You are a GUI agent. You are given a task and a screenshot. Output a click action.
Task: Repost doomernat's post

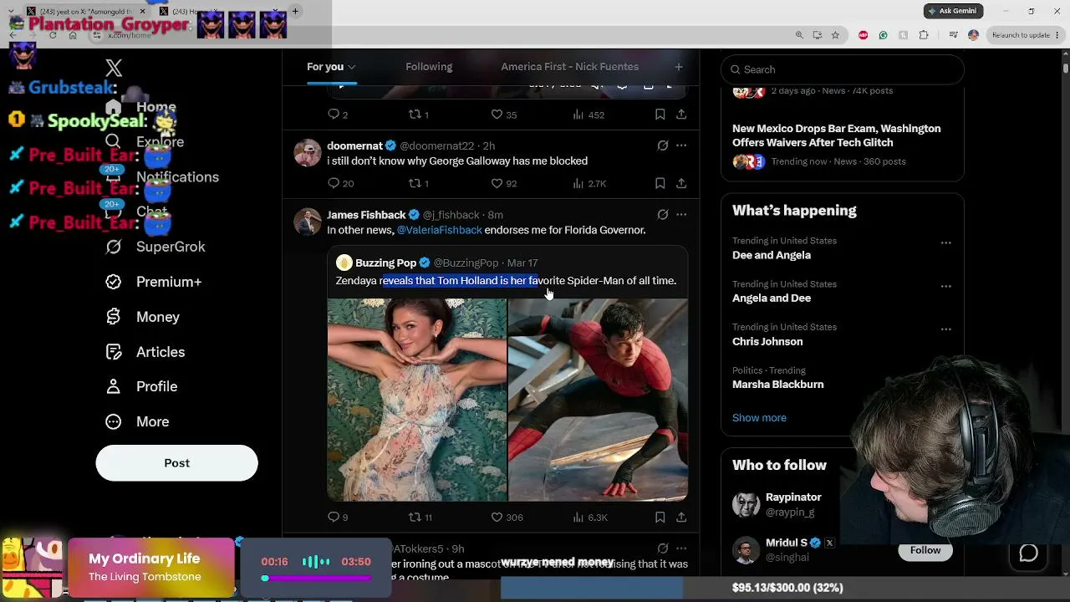(418, 183)
